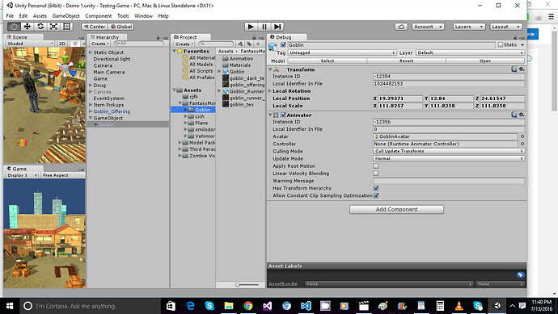
Task: Save the search with the Project star icon
Action: point(258,44)
